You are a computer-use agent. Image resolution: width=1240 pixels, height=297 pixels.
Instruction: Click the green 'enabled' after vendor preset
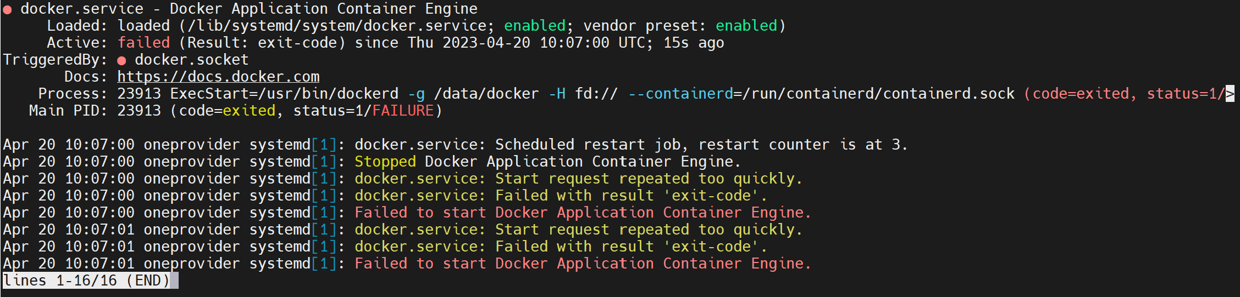(x=746, y=26)
